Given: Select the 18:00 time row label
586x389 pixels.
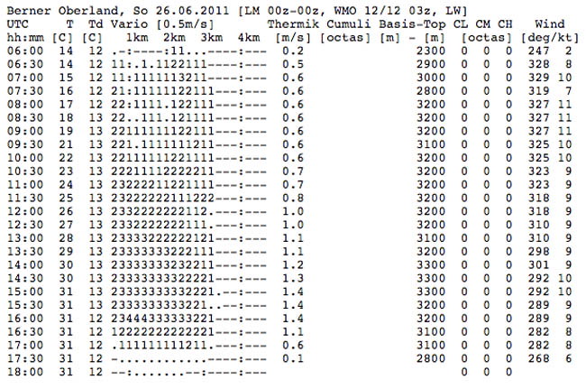Looking at the screenshot, I should pyautogui.click(x=25, y=372).
